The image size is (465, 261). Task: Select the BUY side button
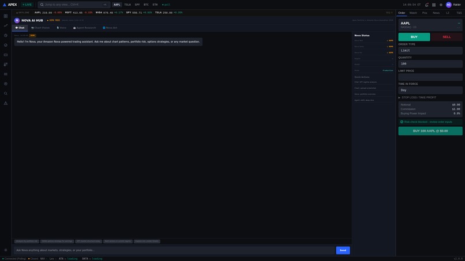tap(414, 37)
